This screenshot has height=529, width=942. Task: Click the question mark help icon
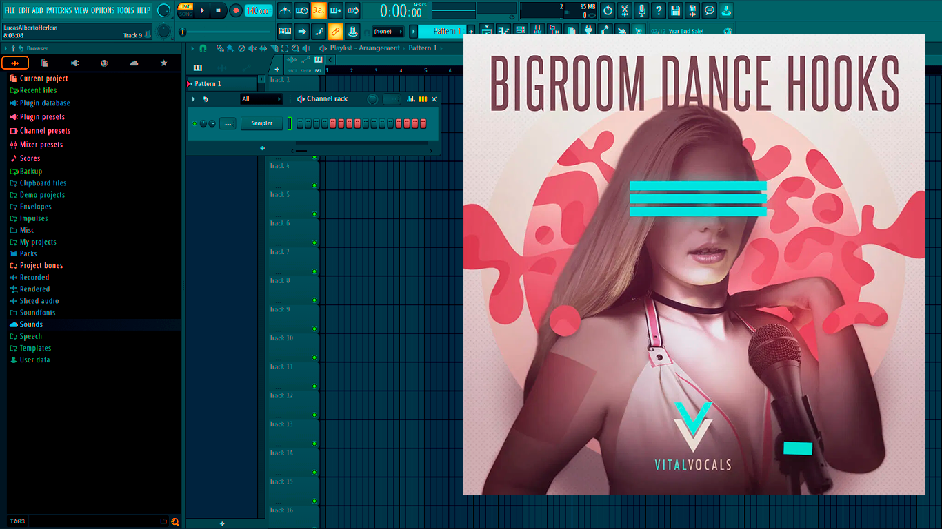(659, 10)
